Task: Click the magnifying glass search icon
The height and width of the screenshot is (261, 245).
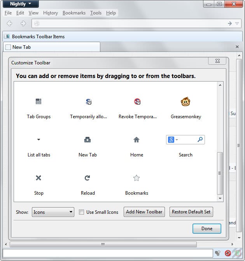Action: click(200, 139)
